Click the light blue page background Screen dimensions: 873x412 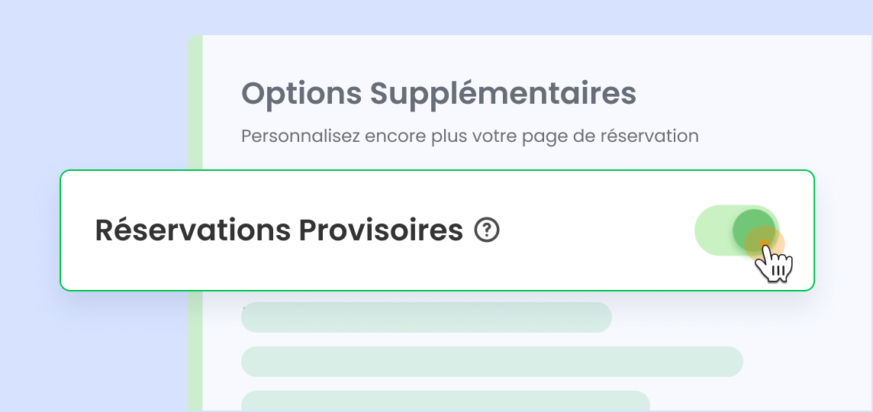[x=92, y=92]
